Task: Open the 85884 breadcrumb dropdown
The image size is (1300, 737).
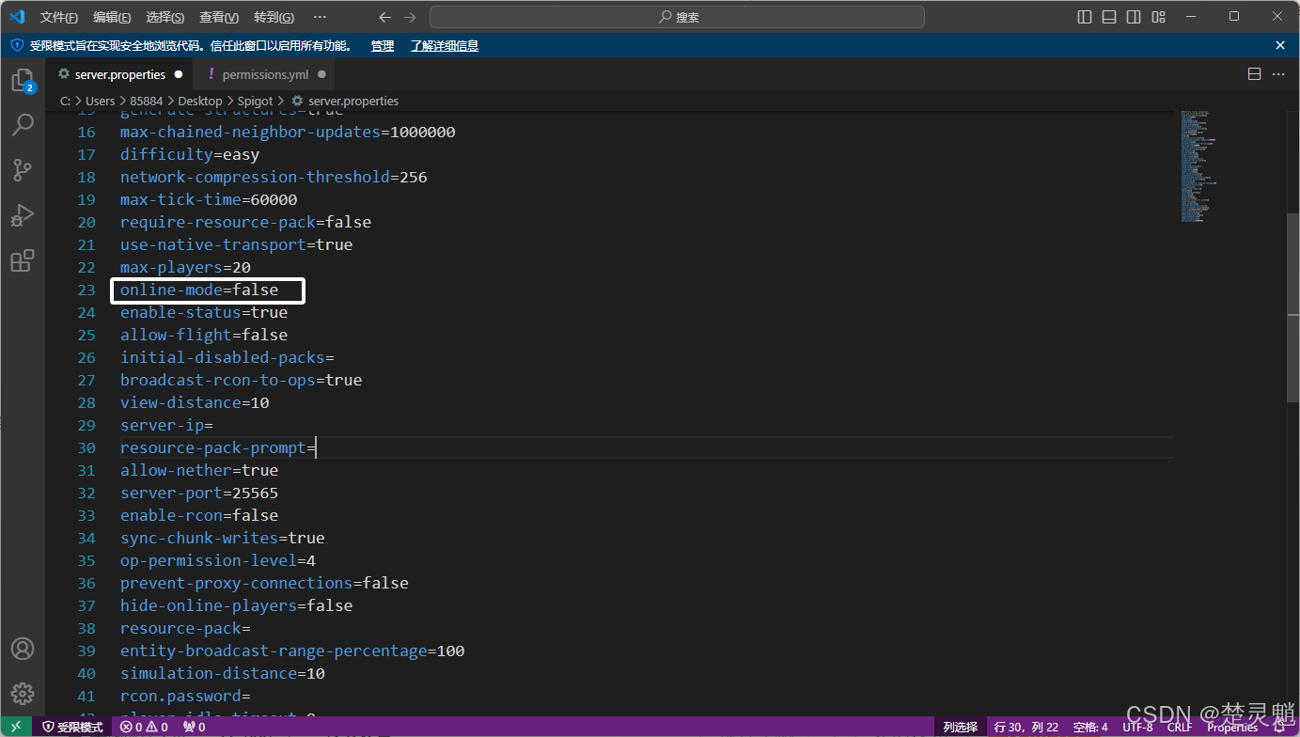Action: click(146, 101)
